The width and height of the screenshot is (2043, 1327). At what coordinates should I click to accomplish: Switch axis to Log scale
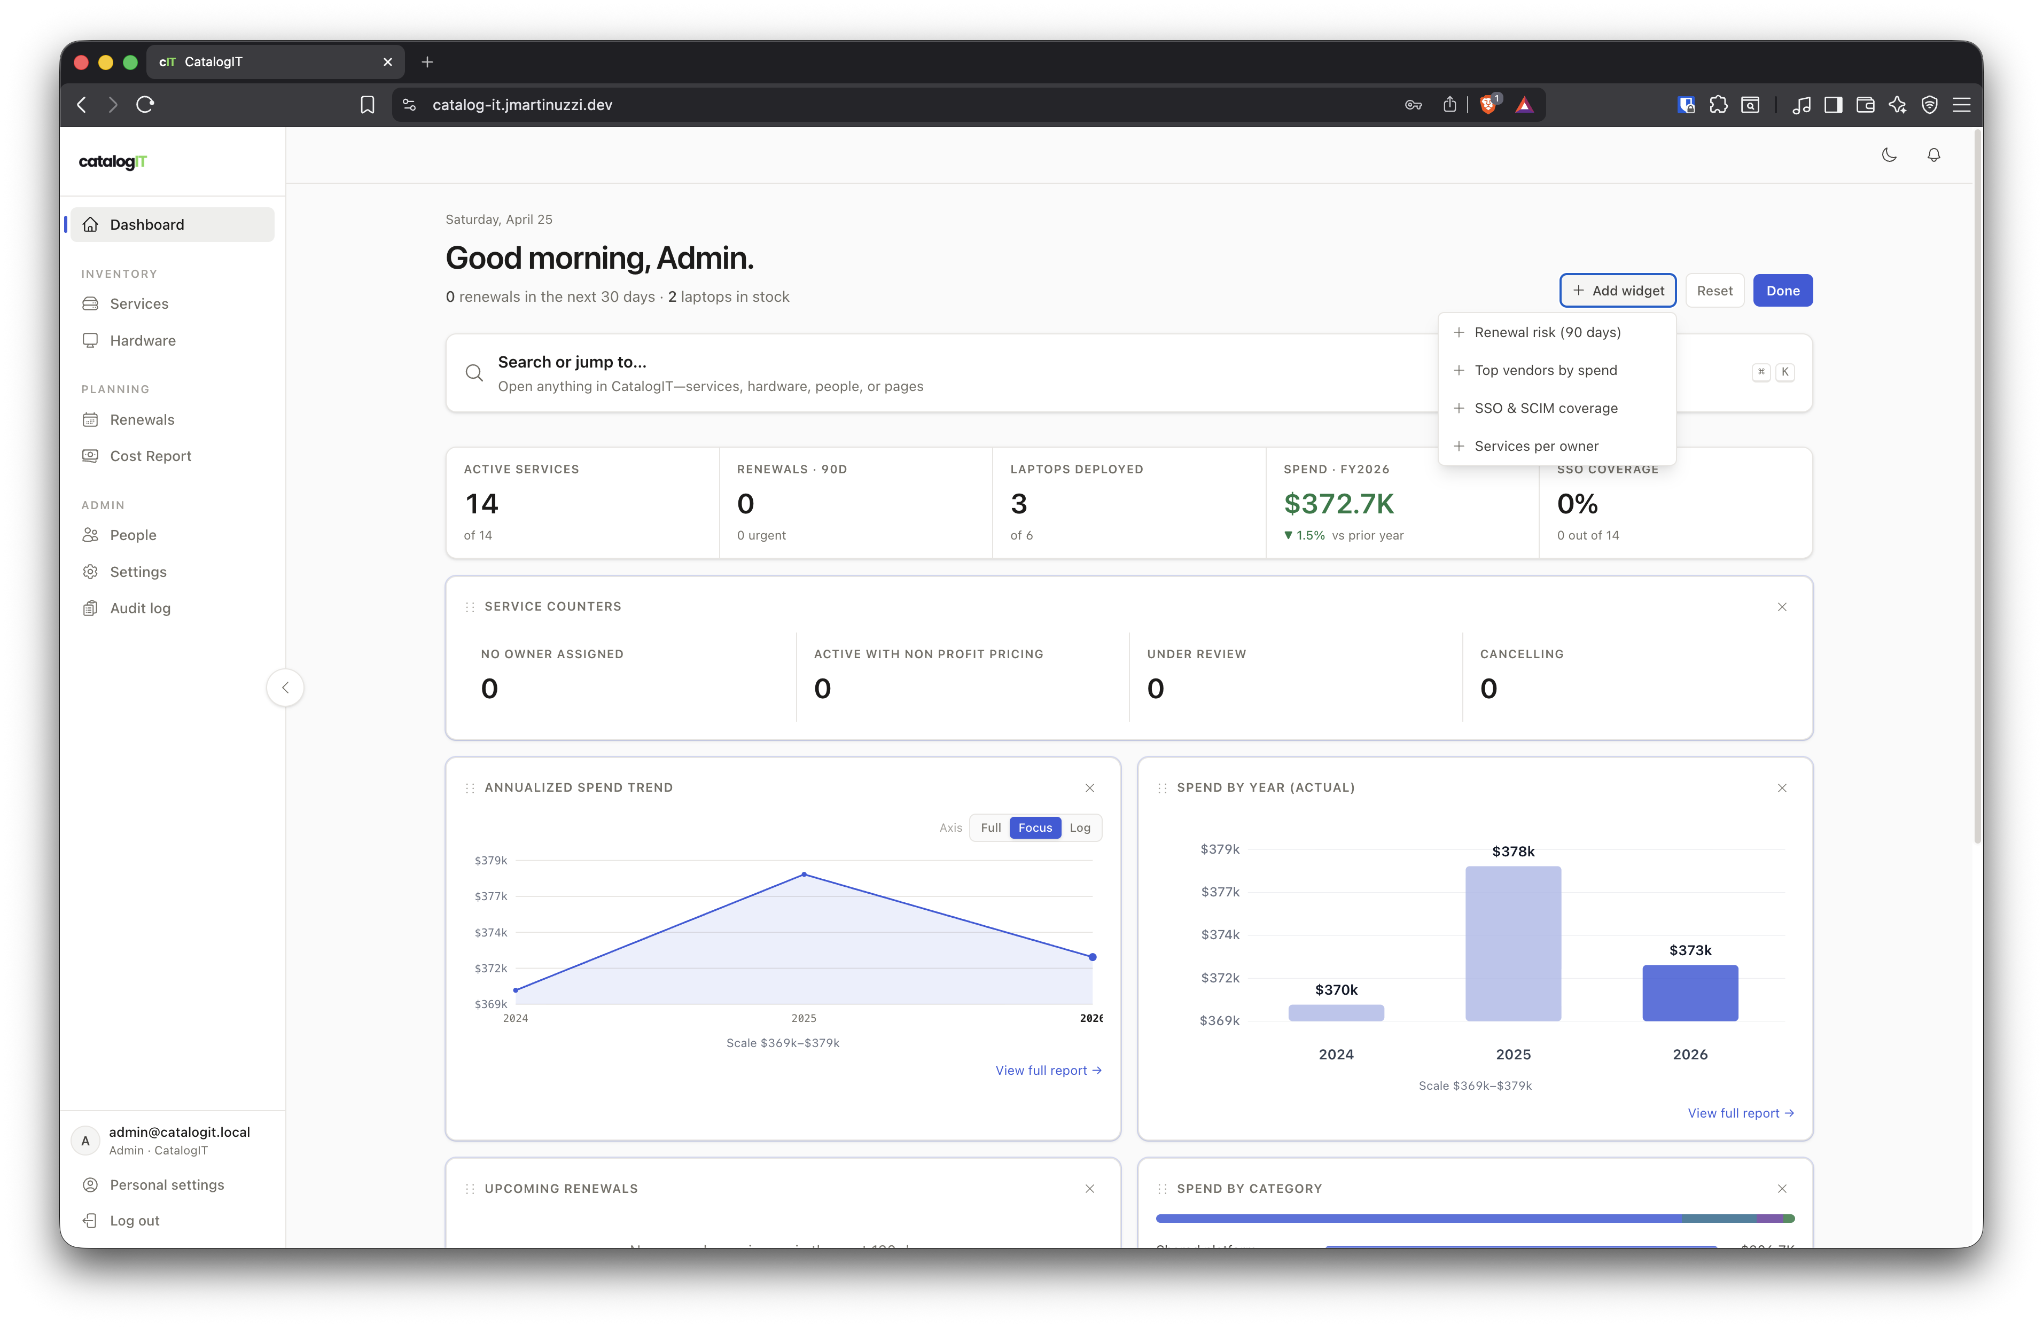(x=1080, y=828)
